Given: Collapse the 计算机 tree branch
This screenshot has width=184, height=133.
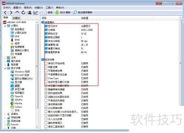Looking at the screenshot, I should (5, 26).
